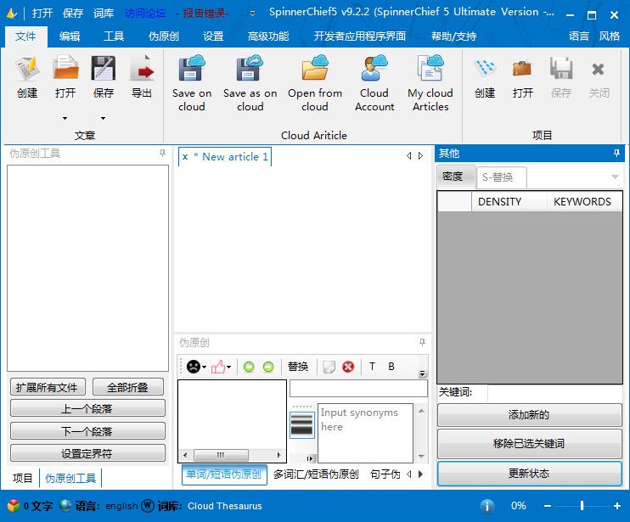The width and height of the screenshot is (630, 522).
Task: Open a project with briefcase icon
Action: tap(522, 68)
